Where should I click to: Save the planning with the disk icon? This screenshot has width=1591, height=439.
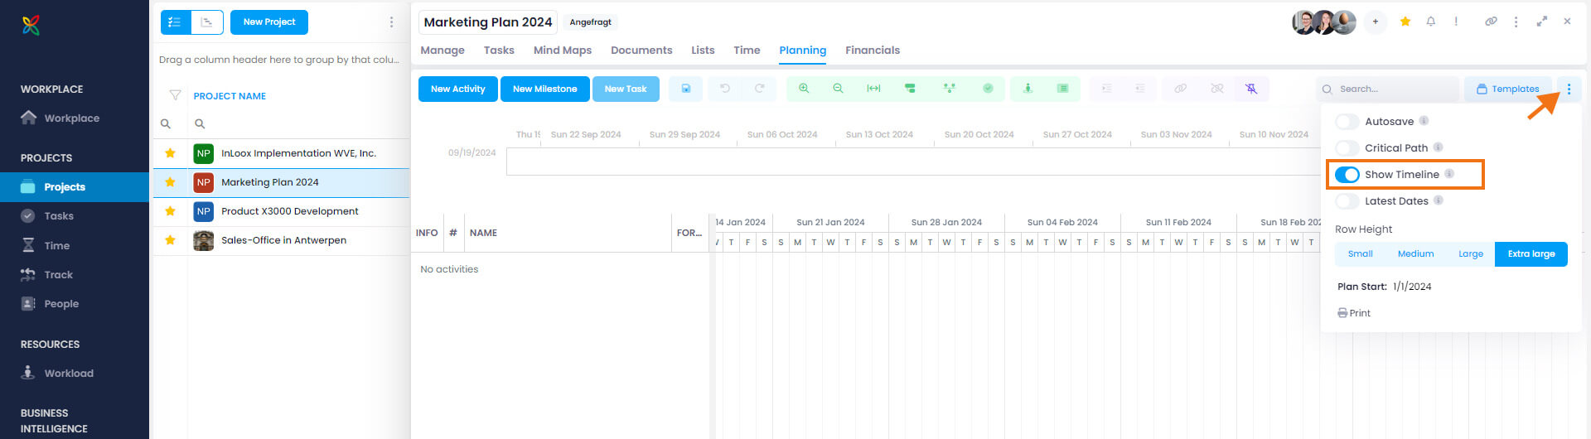[686, 89]
